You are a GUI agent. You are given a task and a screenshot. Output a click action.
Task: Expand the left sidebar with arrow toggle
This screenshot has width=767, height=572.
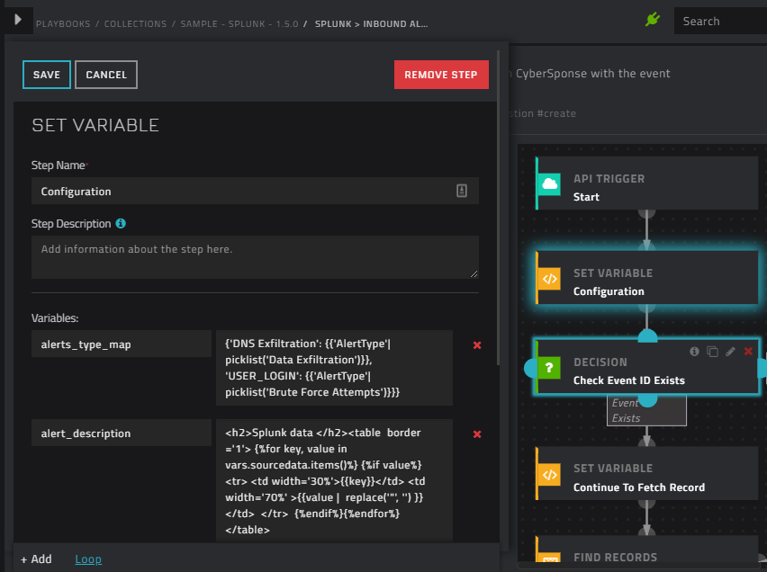pos(18,19)
